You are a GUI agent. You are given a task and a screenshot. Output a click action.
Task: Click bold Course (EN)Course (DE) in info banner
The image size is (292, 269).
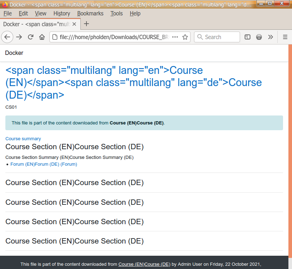pos(137,123)
